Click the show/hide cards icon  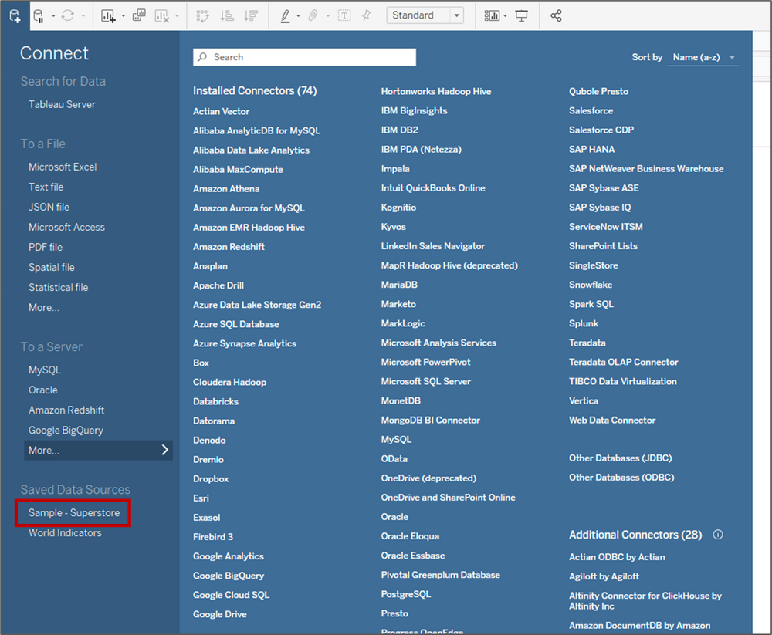coord(492,15)
